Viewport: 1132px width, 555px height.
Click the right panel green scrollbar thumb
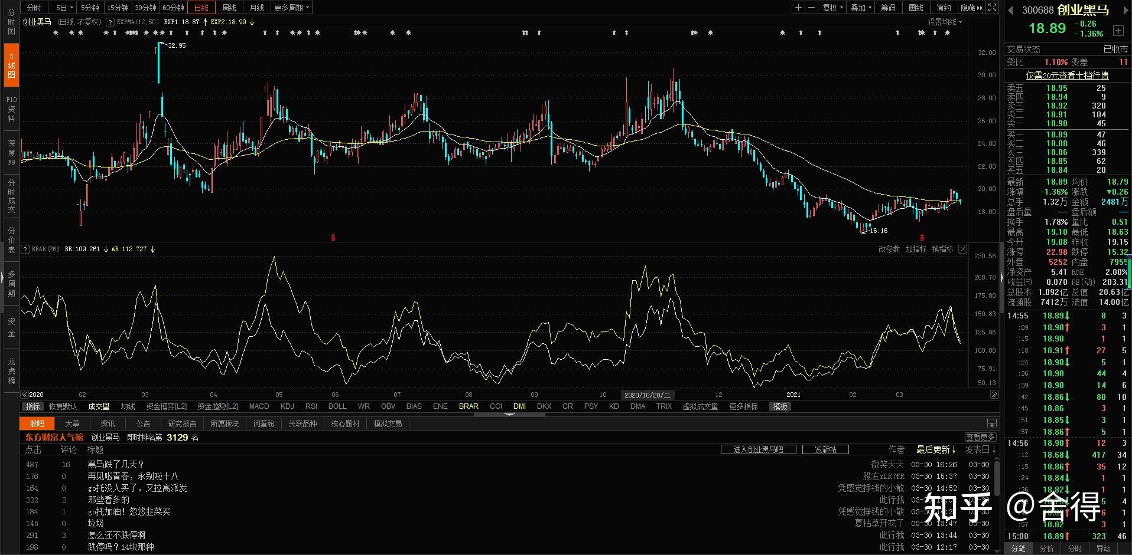click(1129, 271)
